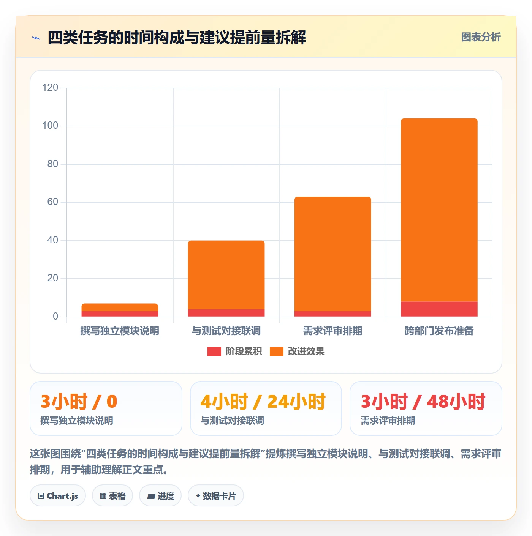Viewport: 532px width, 536px height.
Task: Click the orange bar segment for 撰写独立模块说明
Action: [120, 307]
